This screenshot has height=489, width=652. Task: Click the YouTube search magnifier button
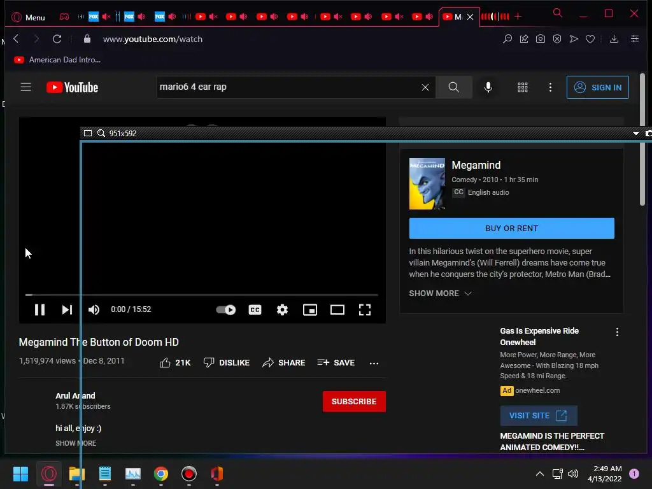(453, 87)
